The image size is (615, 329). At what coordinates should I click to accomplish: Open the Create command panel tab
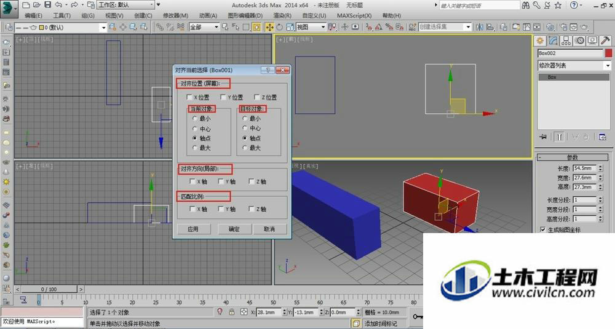tap(541, 41)
